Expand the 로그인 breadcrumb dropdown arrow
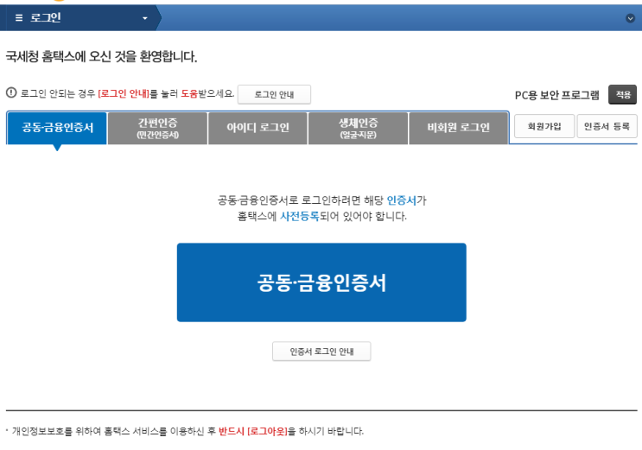 pos(144,18)
